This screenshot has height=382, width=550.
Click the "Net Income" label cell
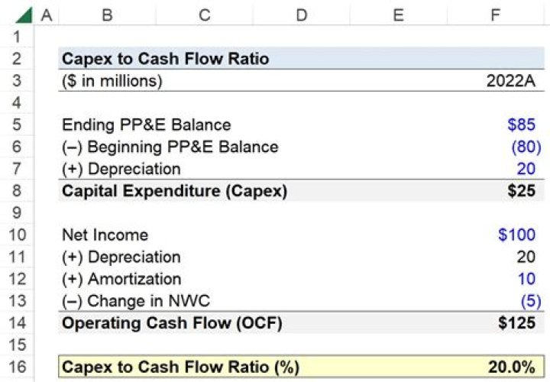(x=105, y=235)
